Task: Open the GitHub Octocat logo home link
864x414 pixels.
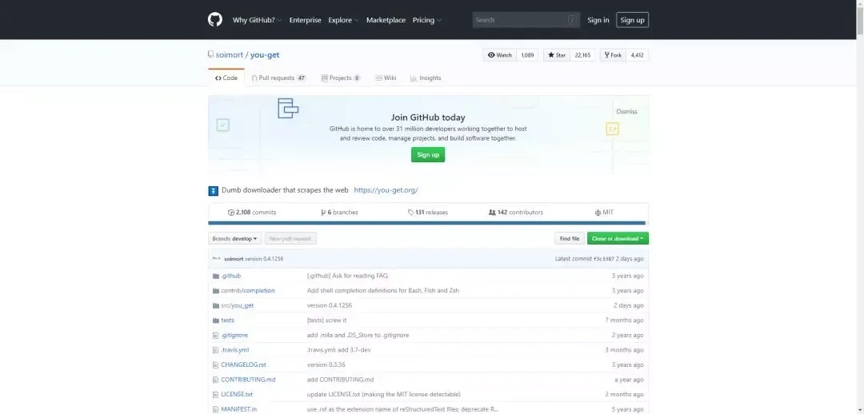Action: click(x=215, y=20)
